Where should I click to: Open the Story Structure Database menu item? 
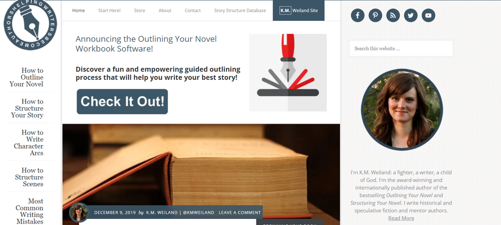240,10
